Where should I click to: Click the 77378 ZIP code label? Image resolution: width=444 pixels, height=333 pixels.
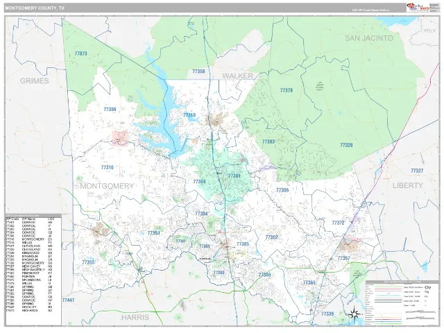tap(287, 90)
